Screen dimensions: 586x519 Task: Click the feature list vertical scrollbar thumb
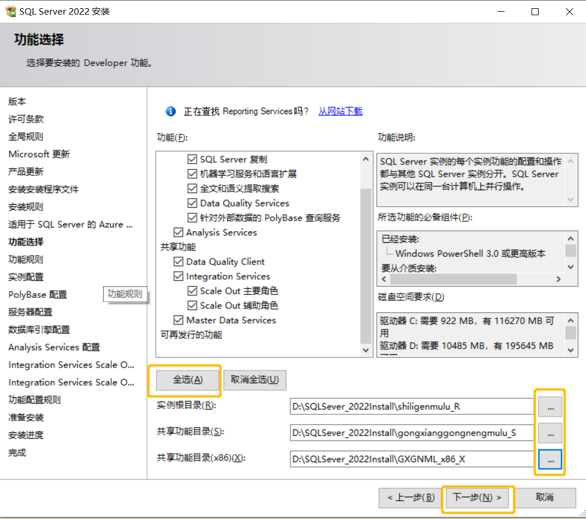[x=366, y=266]
